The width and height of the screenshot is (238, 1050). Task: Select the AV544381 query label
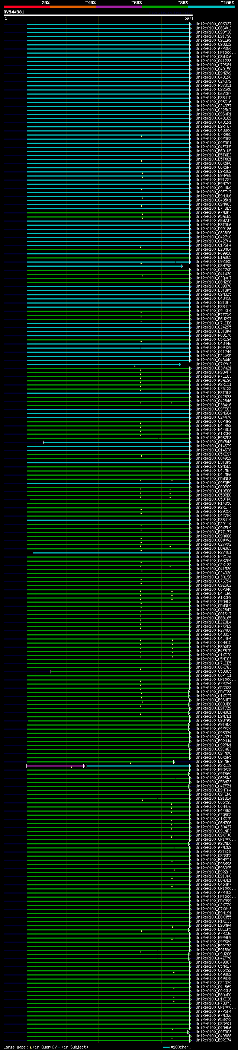(x=14, y=12)
